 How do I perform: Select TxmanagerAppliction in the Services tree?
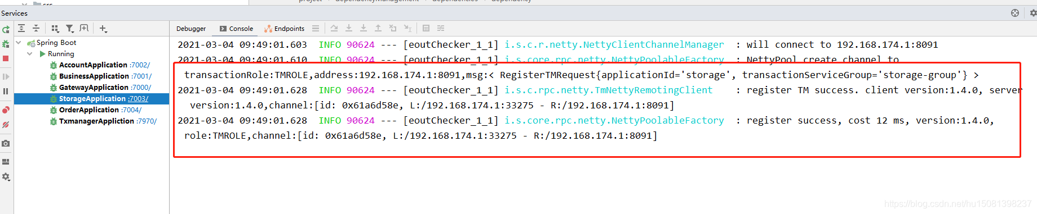click(x=96, y=121)
